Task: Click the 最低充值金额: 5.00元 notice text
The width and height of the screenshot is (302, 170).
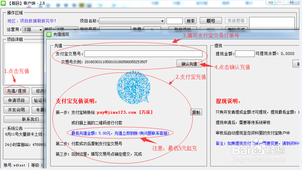Action: point(120,133)
